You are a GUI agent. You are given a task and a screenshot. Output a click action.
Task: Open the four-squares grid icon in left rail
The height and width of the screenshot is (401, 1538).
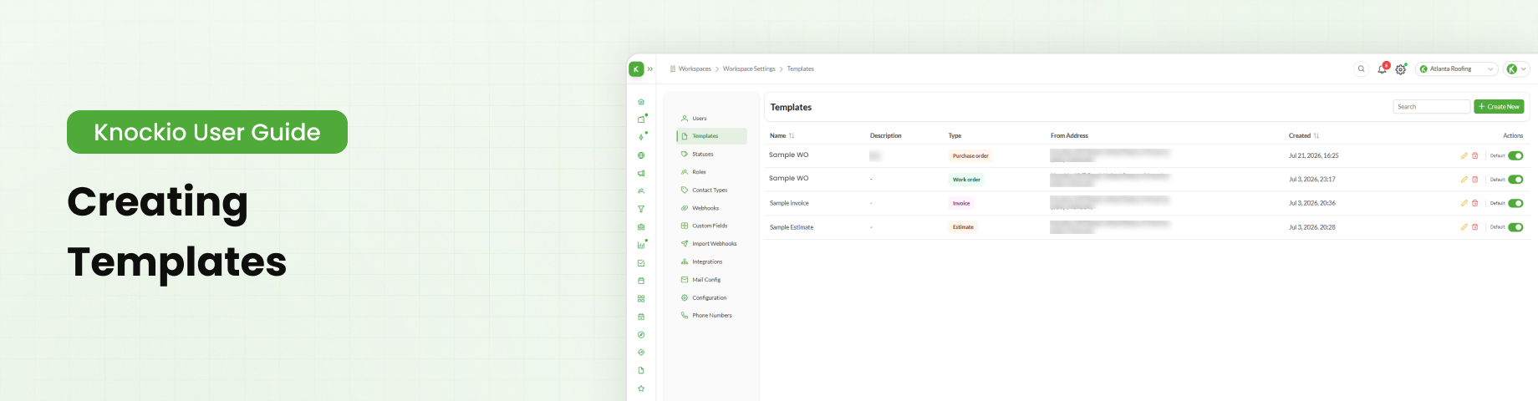pyautogui.click(x=641, y=298)
